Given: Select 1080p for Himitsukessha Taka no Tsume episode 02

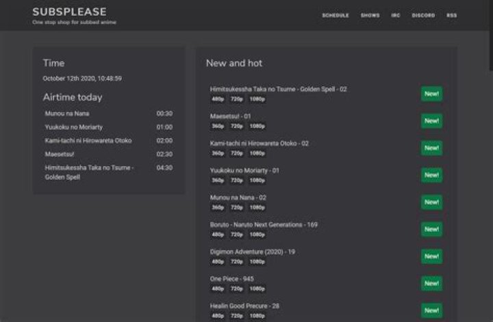Looking at the screenshot, I should pyautogui.click(x=257, y=99).
